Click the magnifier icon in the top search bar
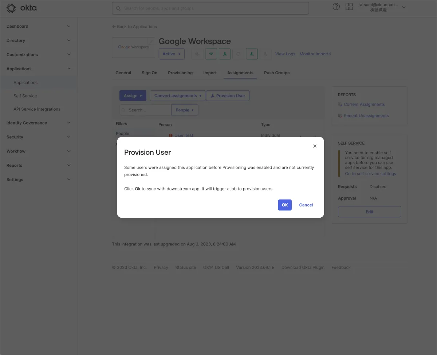 click(x=118, y=8)
